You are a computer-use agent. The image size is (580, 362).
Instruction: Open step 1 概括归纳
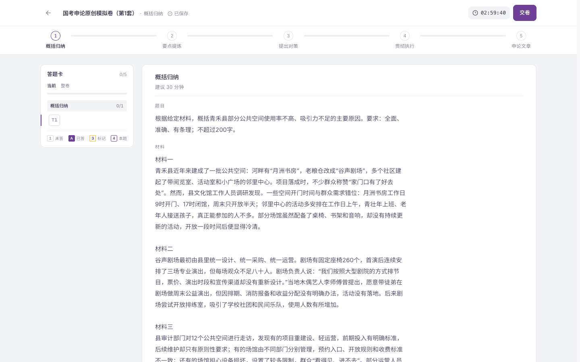pyautogui.click(x=56, y=40)
